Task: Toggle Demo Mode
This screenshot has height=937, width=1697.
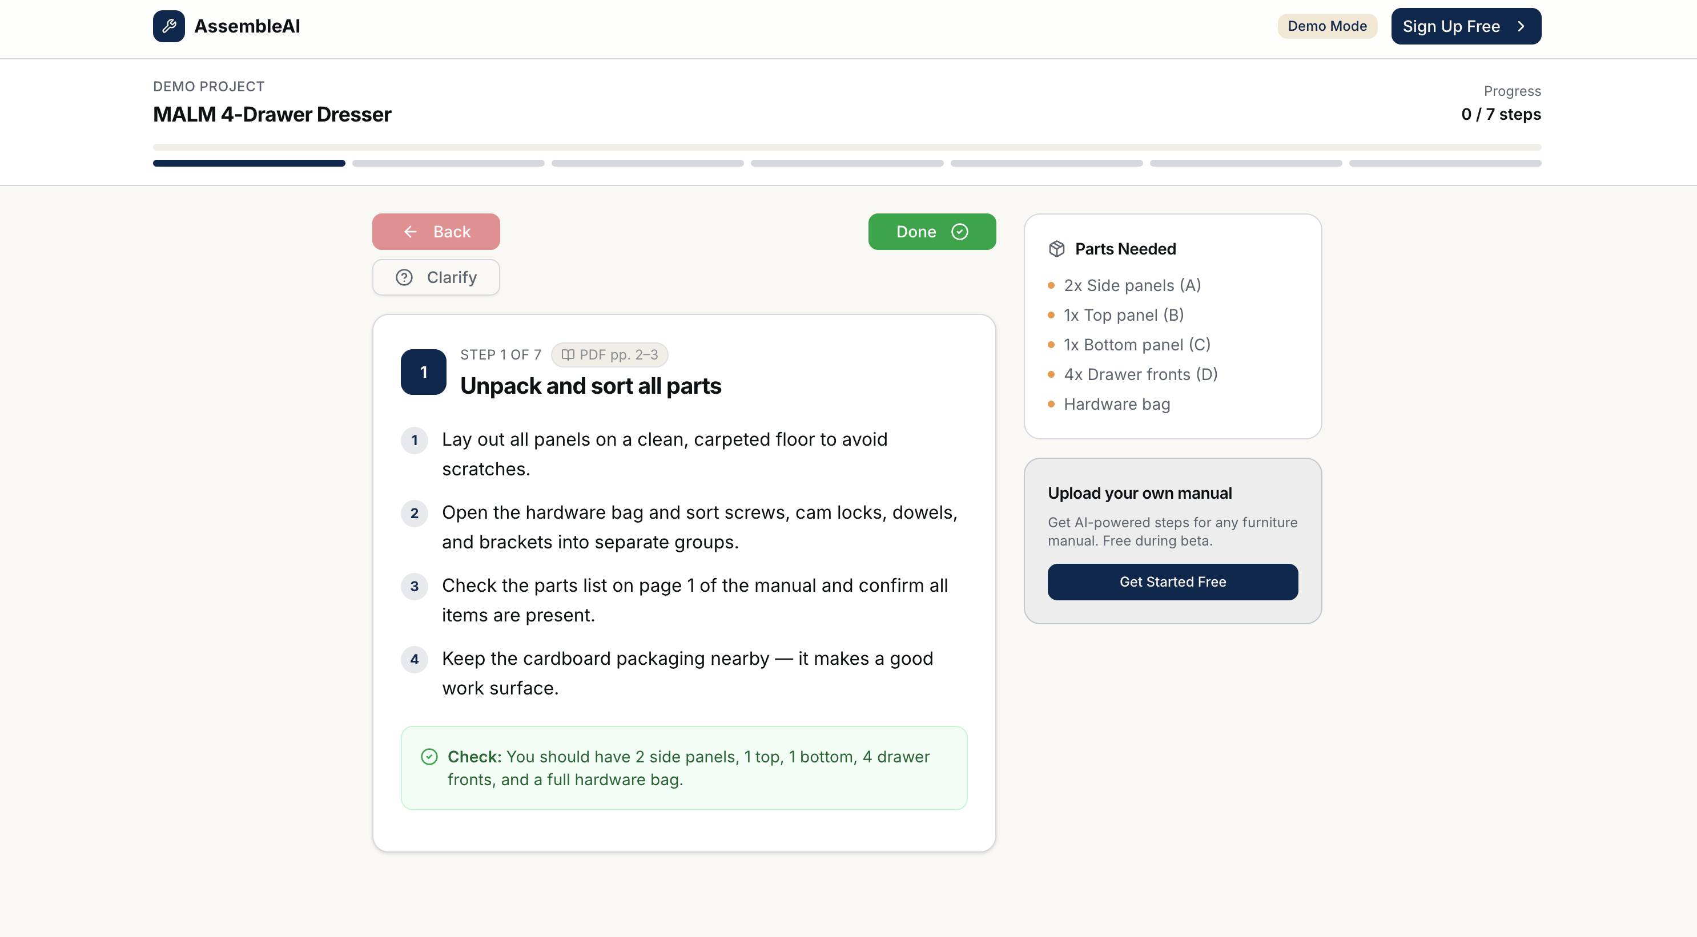Action: 1327,26
